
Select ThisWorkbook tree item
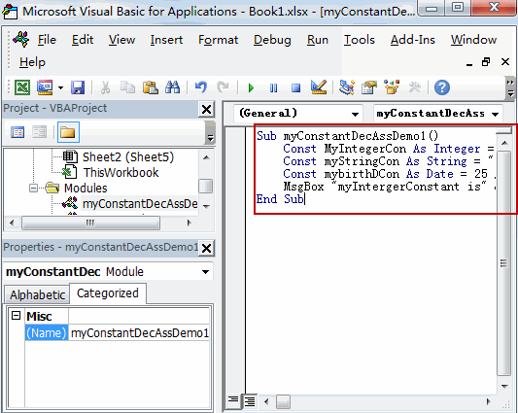coord(121,172)
